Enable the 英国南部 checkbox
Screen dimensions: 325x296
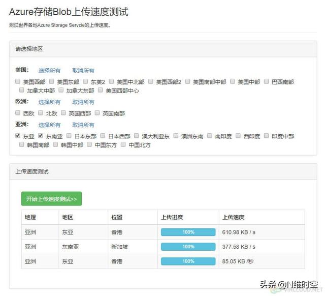click(97, 113)
